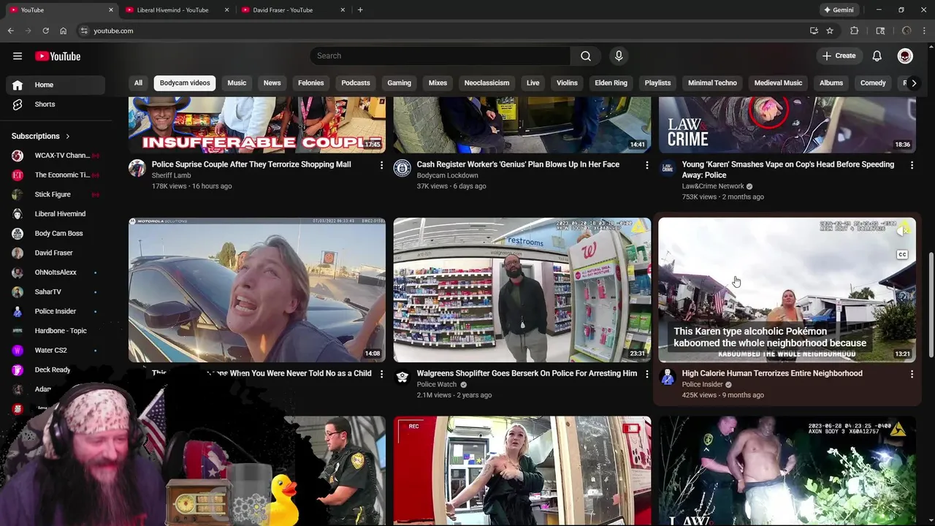Open more options for Walgreens Shoplifter video
The image size is (935, 526).
(x=646, y=374)
